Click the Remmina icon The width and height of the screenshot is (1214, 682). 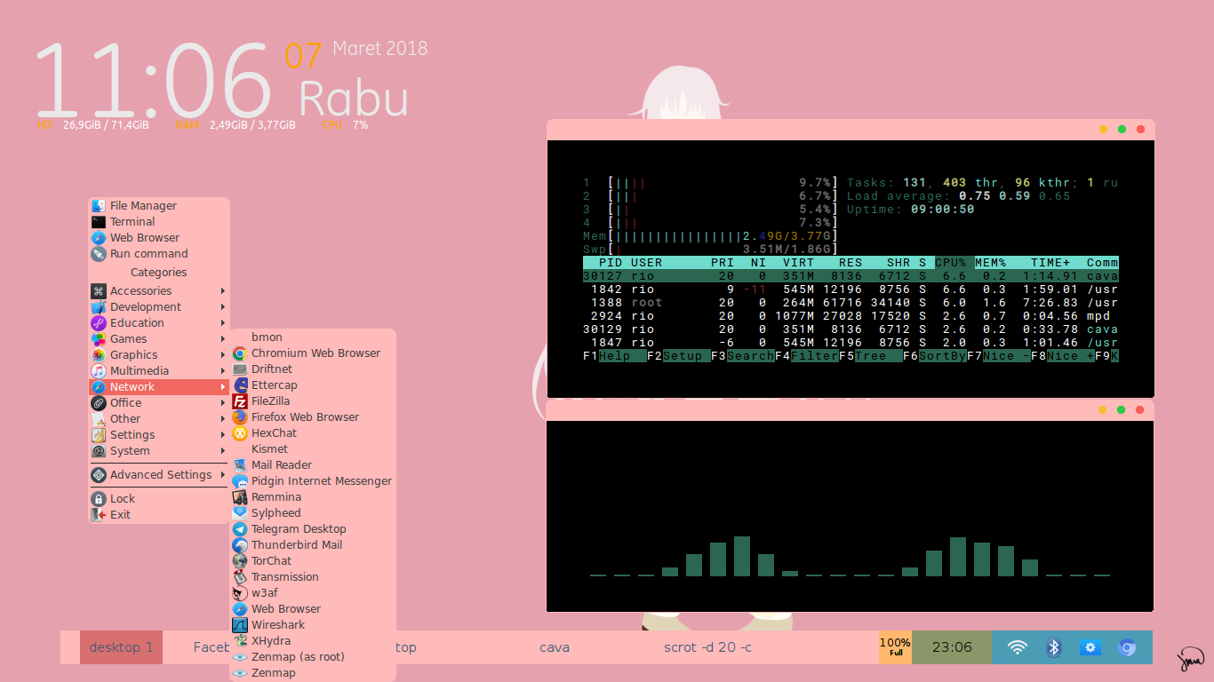(x=240, y=497)
